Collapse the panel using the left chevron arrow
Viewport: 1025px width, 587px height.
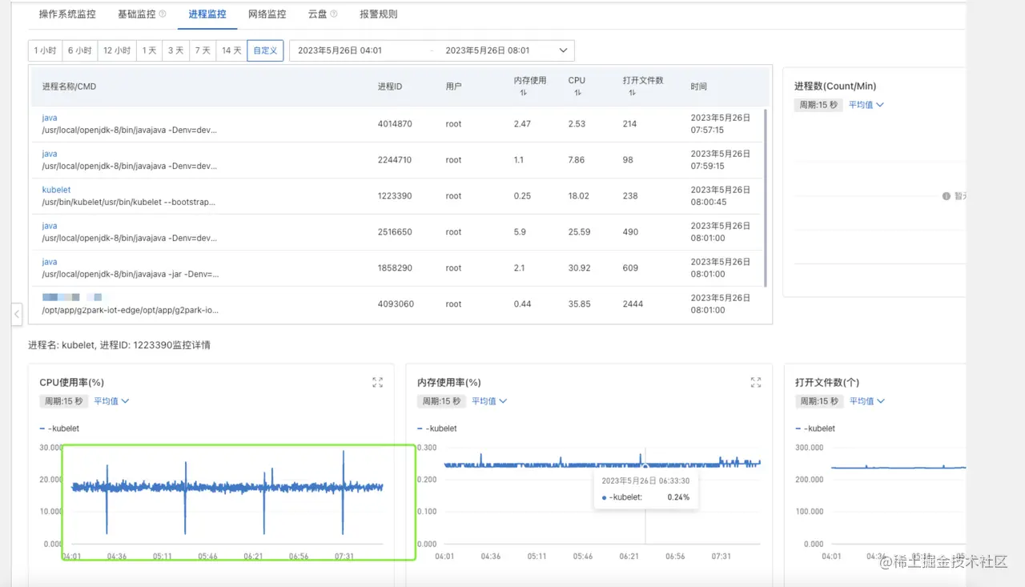coord(17,314)
